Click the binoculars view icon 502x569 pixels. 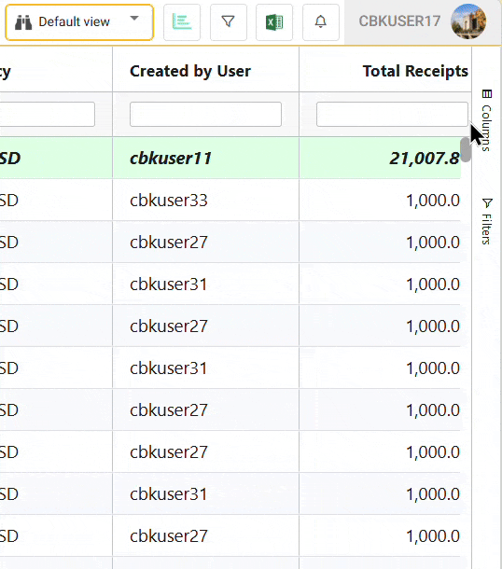23,22
